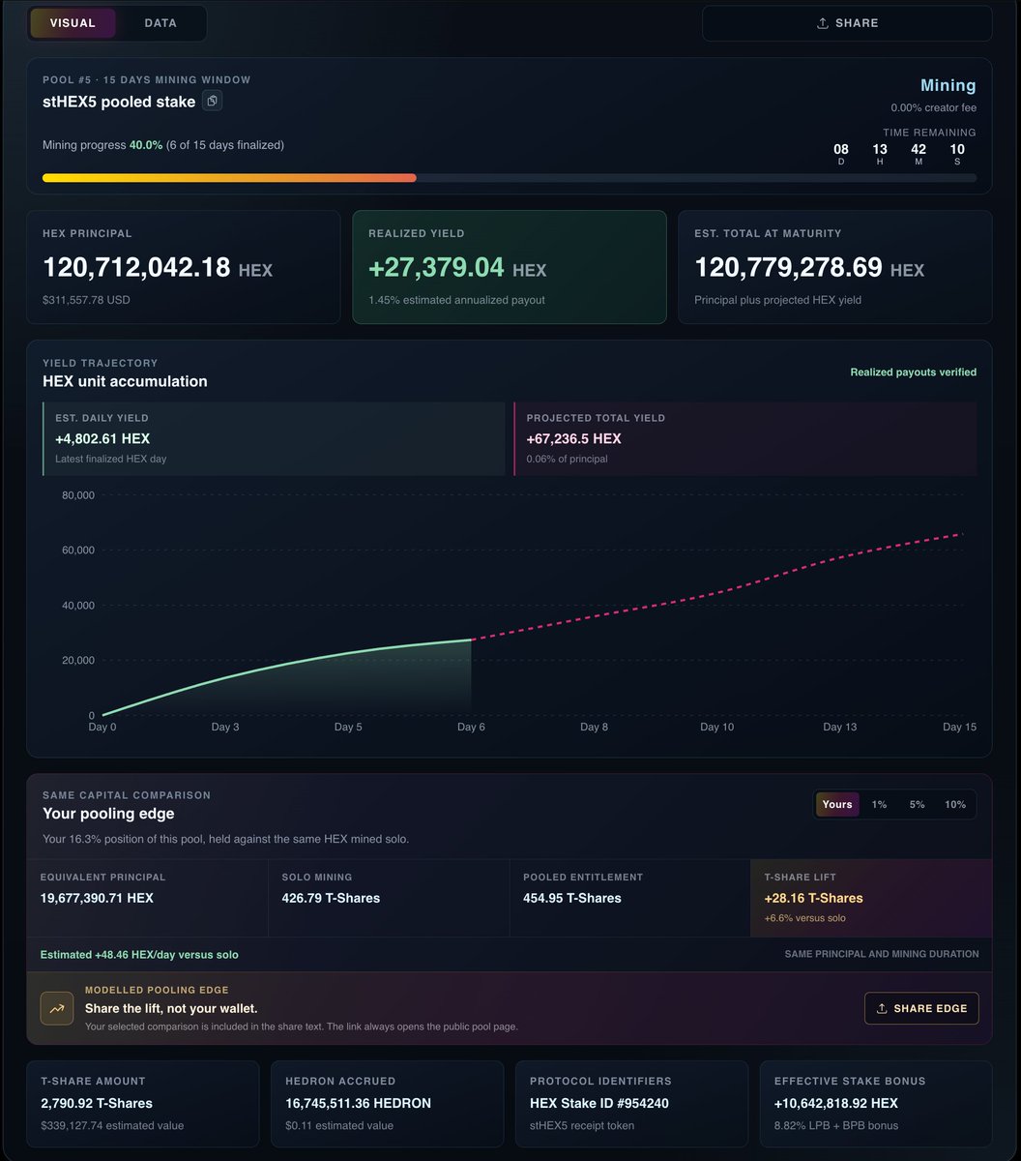Click the '+67,236.5 HEX' projected yield value

(x=574, y=438)
